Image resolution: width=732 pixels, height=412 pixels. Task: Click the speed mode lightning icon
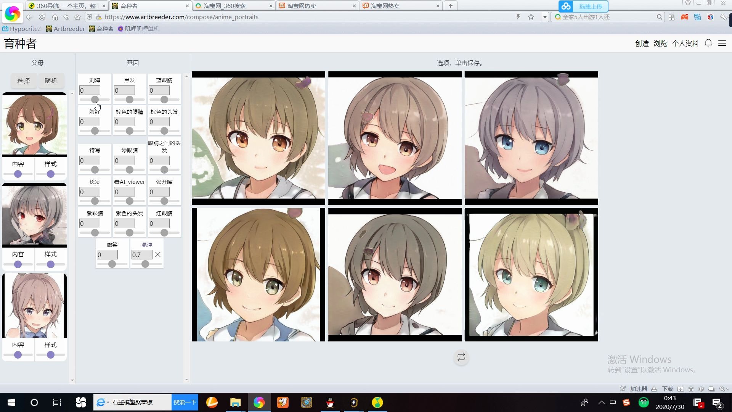pos(518,17)
